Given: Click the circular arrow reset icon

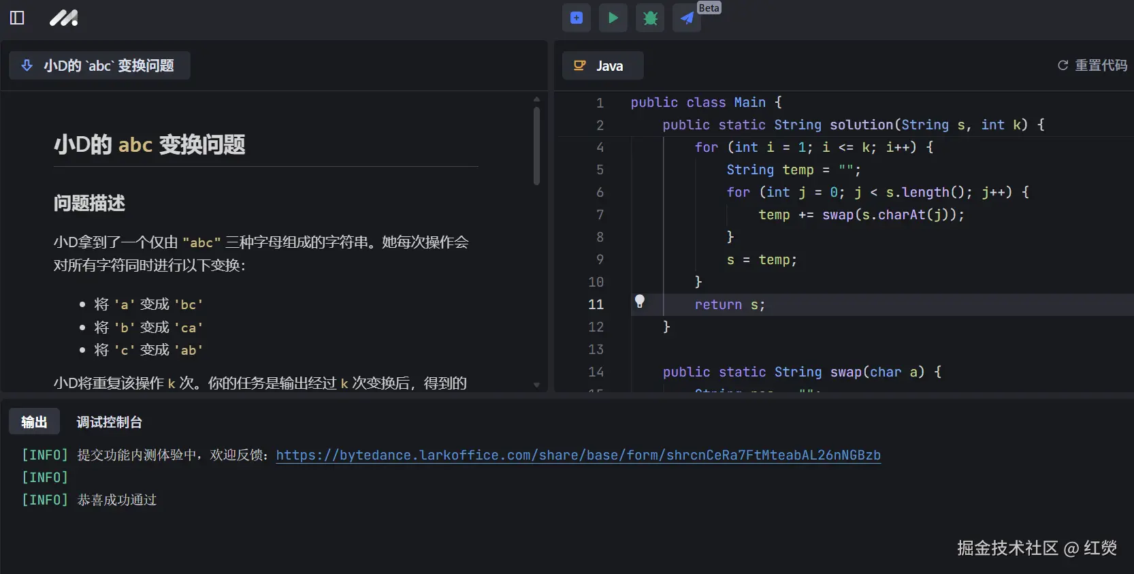Looking at the screenshot, I should [x=1063, y=65].
